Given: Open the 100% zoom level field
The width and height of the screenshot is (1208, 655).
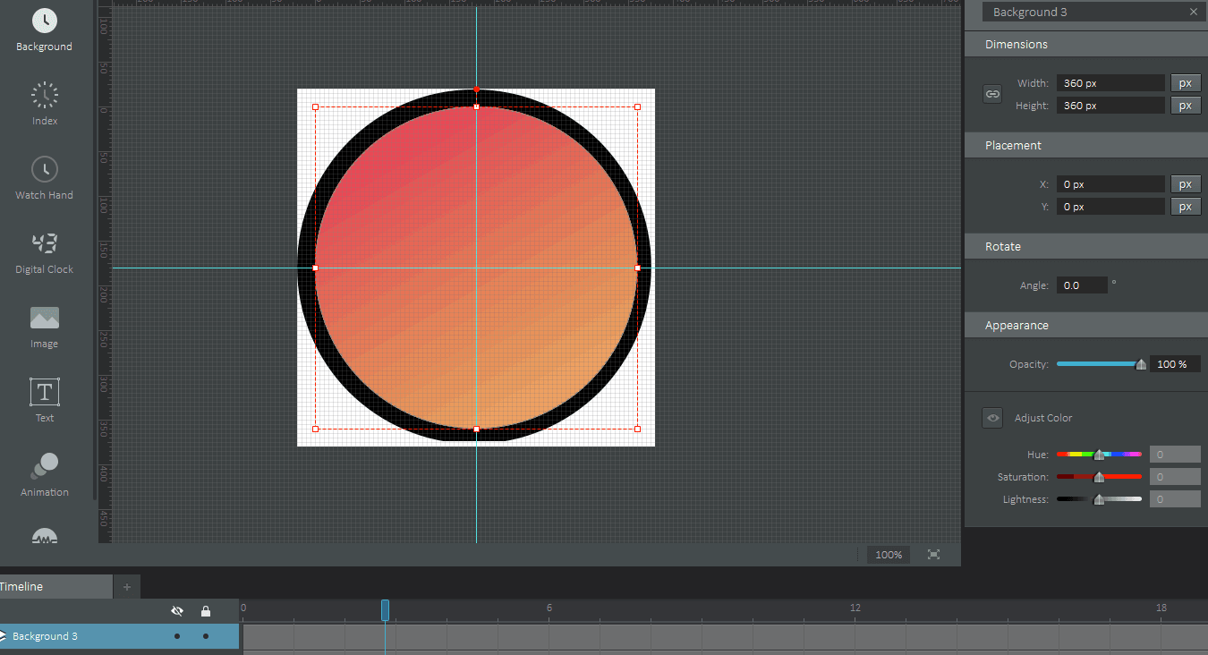Looking at the screenshot, I should pyautogui.click(x=889, y=555).
